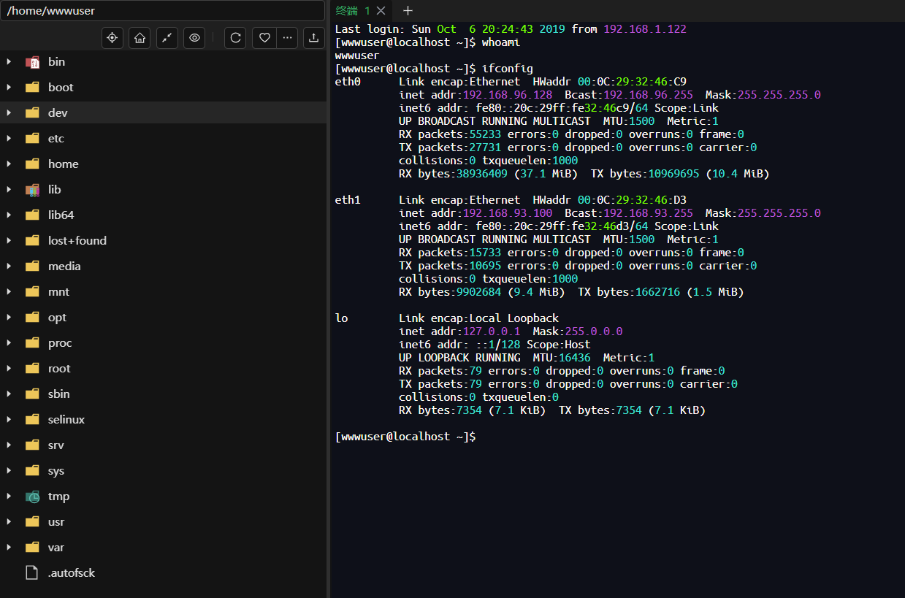The image size is (905, 598).
Task: Click the lo interface name in terminal
Action: click(x=341, y=318)
